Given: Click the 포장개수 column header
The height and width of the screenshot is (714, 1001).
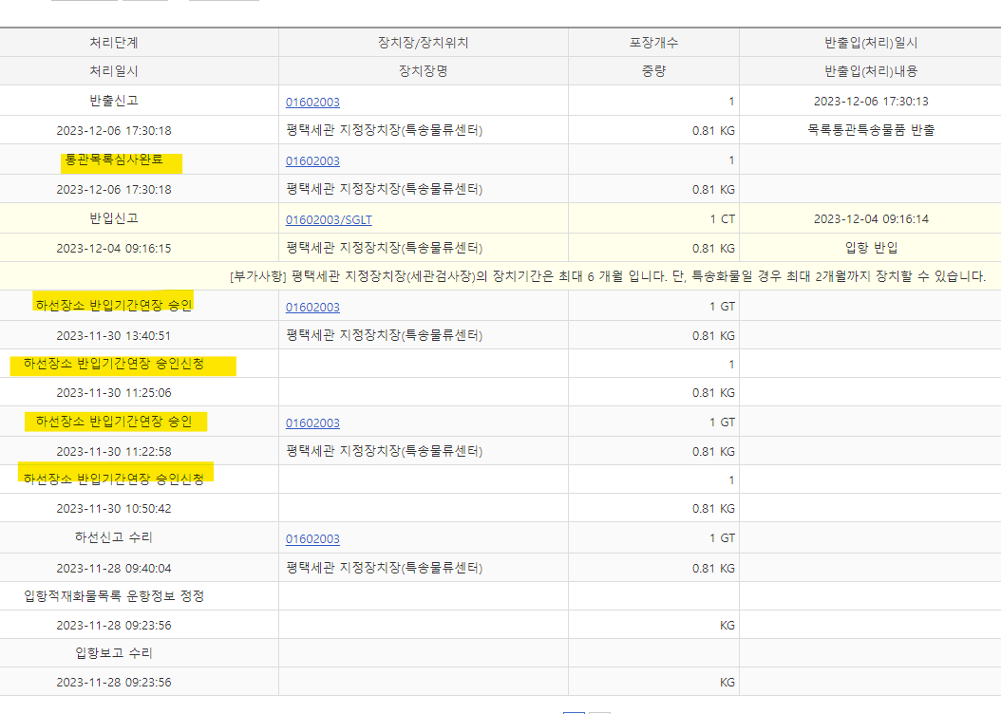Looking at the screenshot, I should click(653, 43).
